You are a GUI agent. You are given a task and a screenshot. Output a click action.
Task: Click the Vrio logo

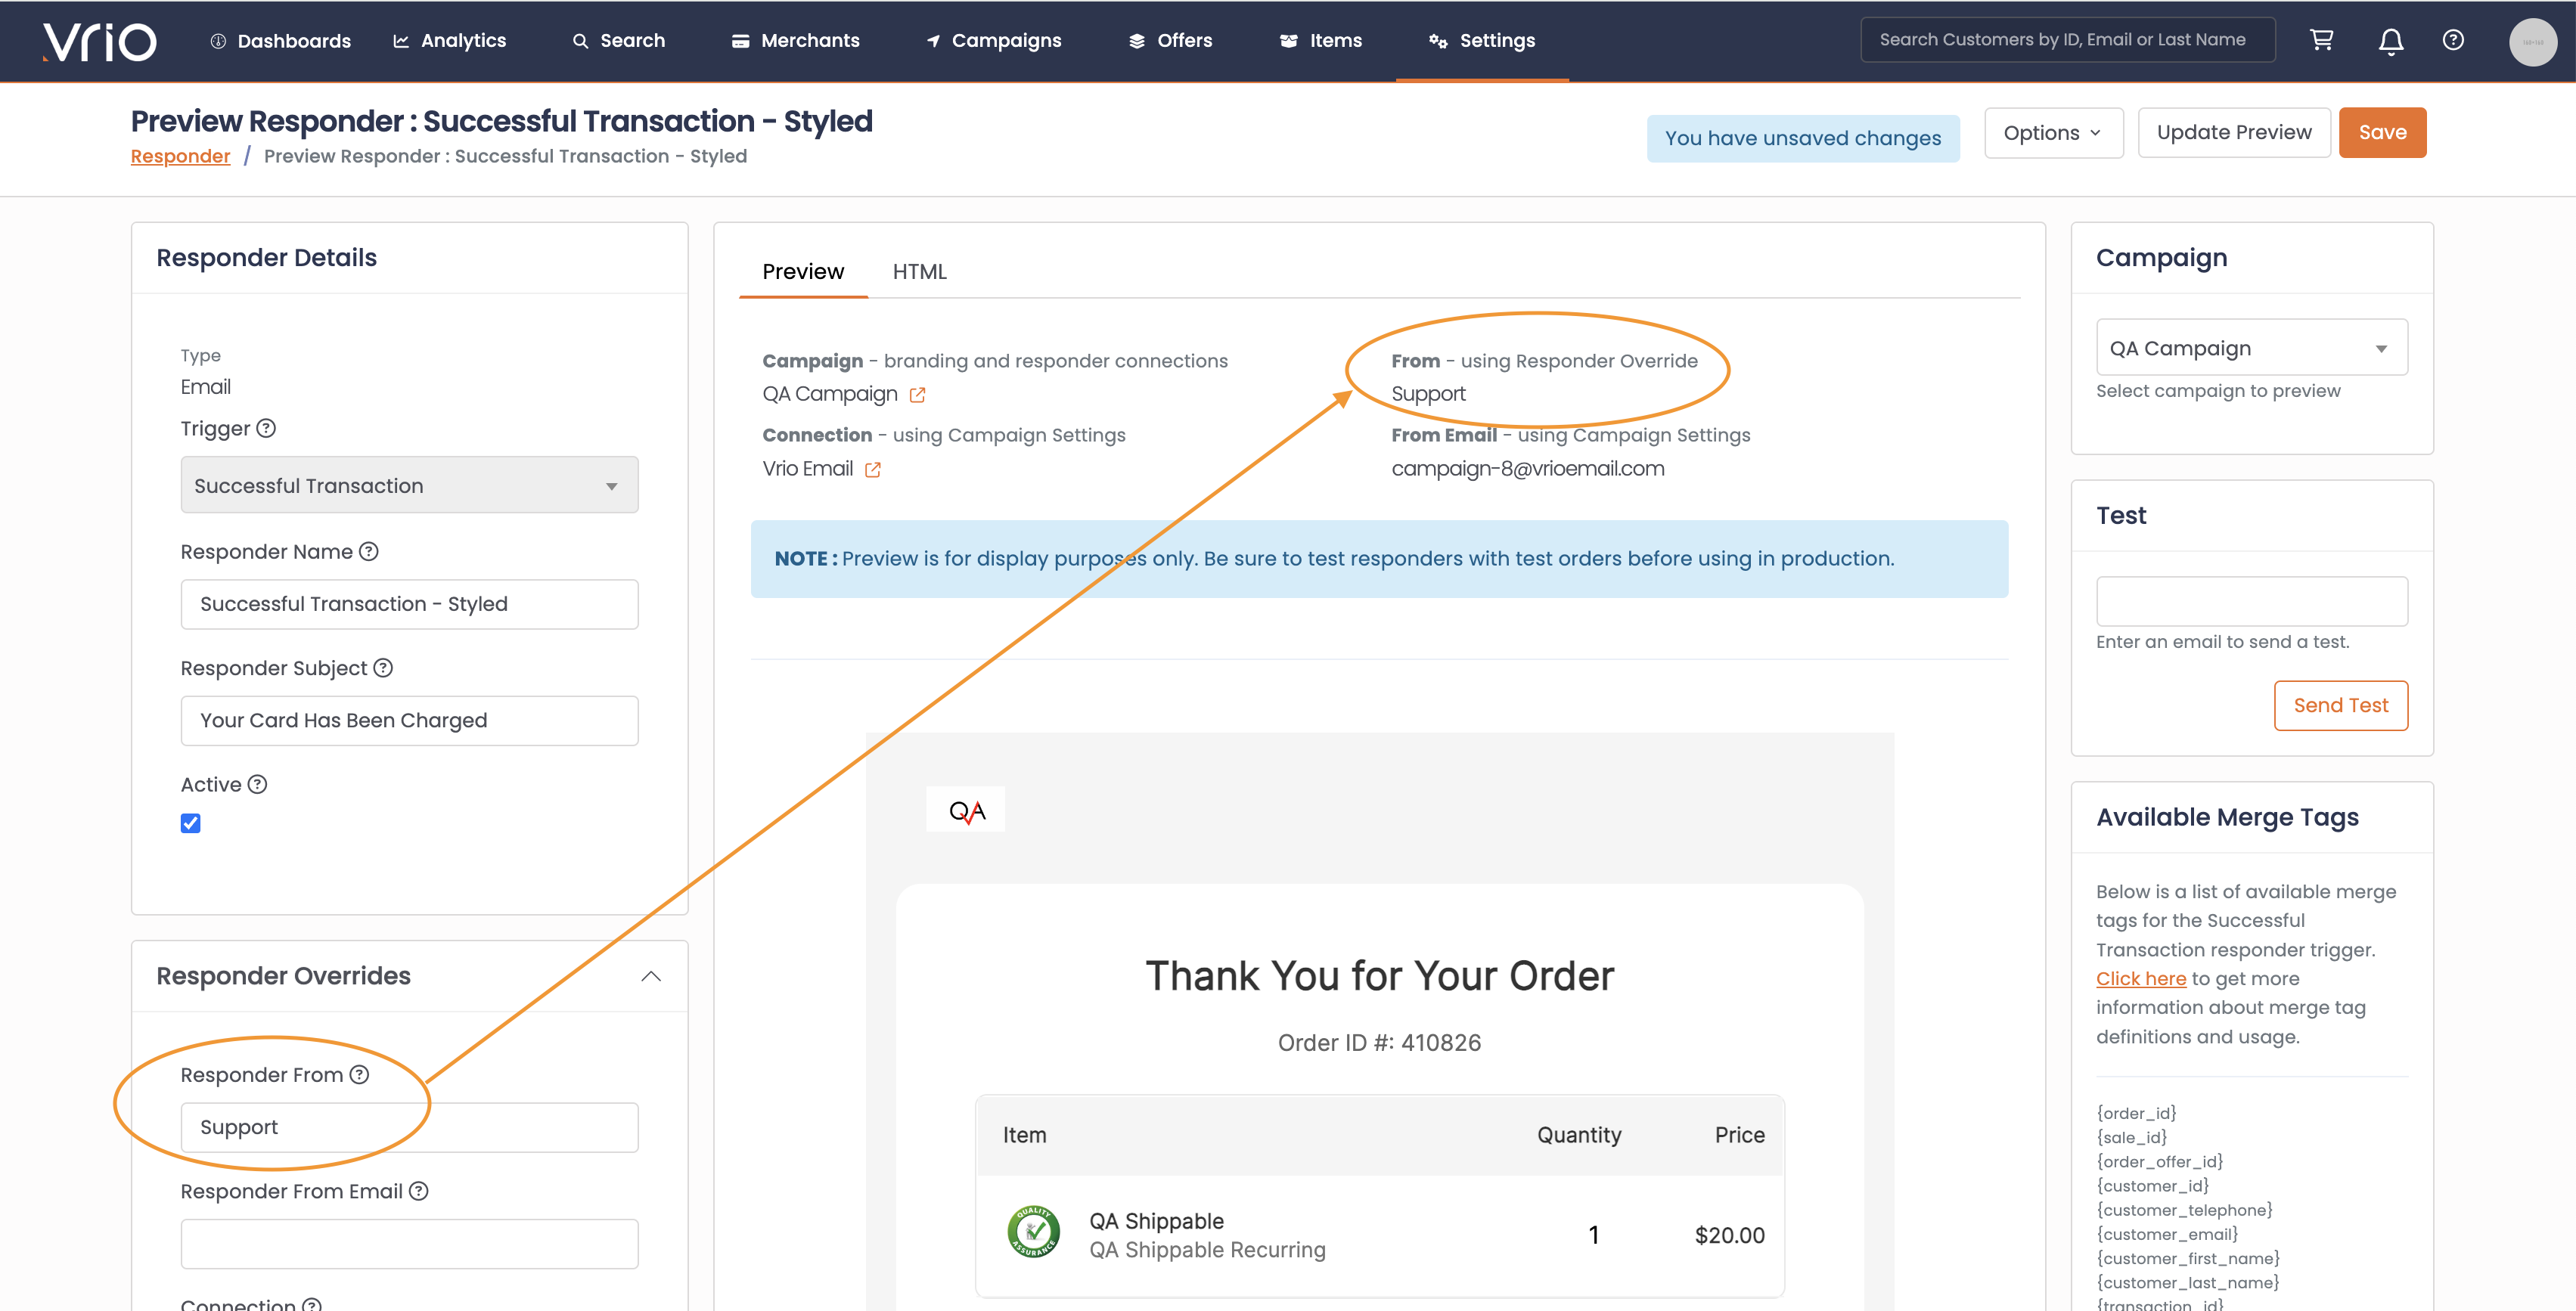click(x=99, y=41)
